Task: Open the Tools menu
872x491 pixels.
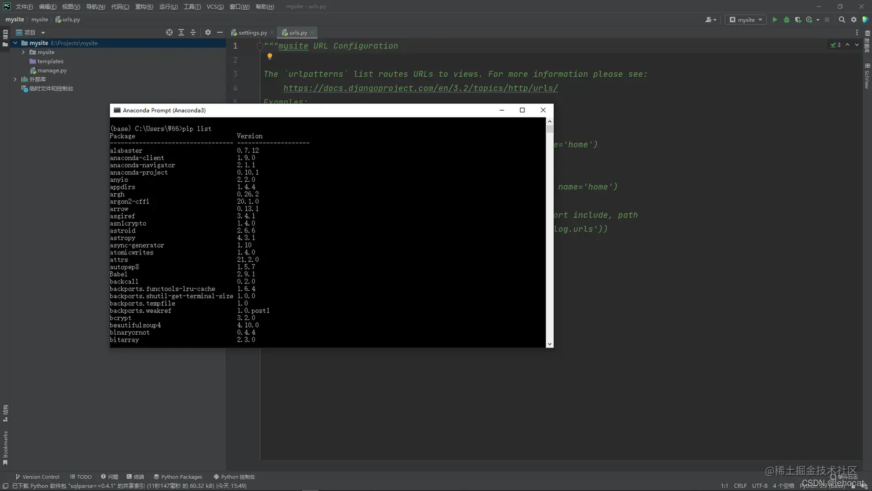Action: (x=192, y=6)
